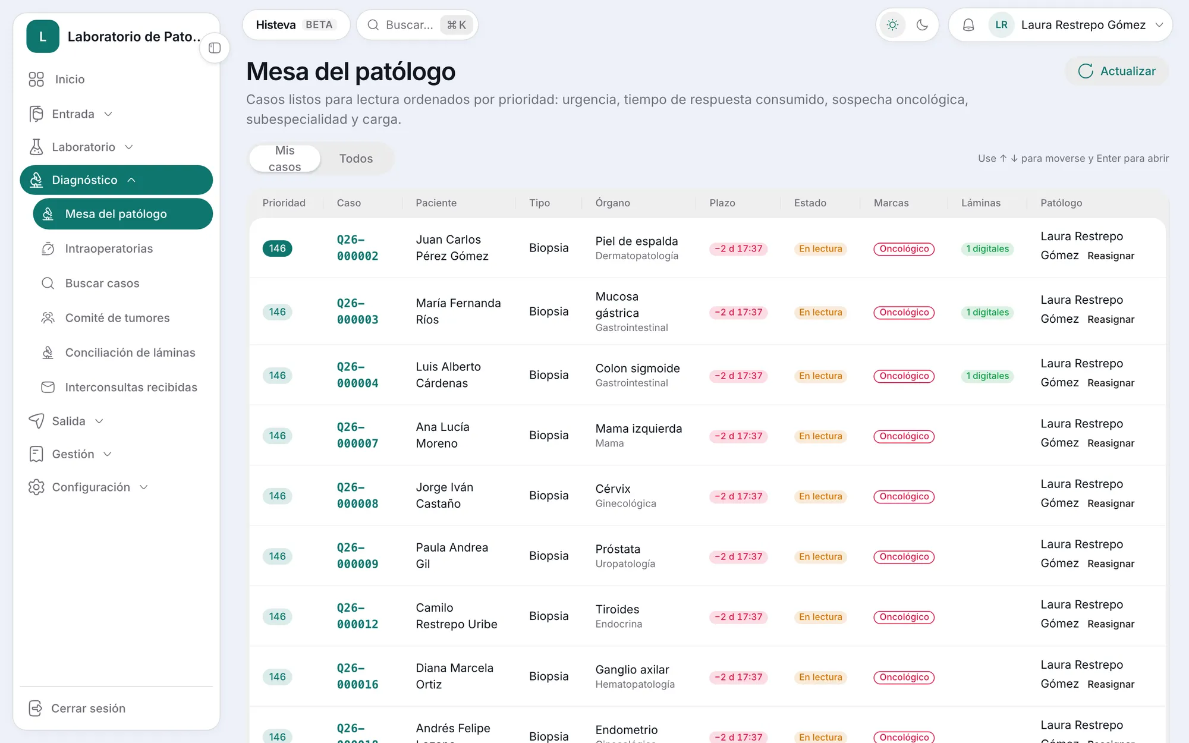This screenshot has height=743, width=1189.
Task: Sort by the Prioridad column header
Action: tap(284, 203)
